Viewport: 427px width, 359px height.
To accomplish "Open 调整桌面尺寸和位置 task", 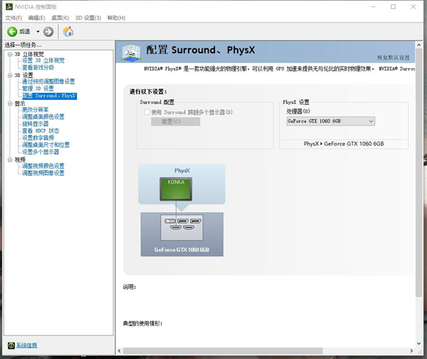I will click(x=46, y=145).
